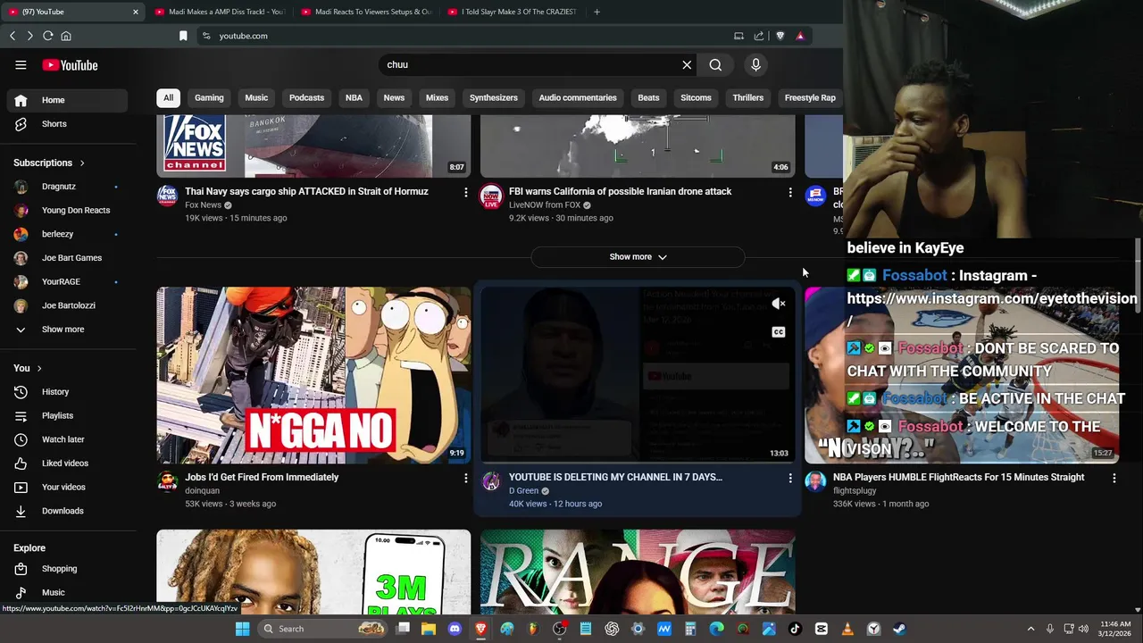1143x643 pixels.
Task: Open more options for NBA Players HUMBLE video
Action: click(1114, 478)
